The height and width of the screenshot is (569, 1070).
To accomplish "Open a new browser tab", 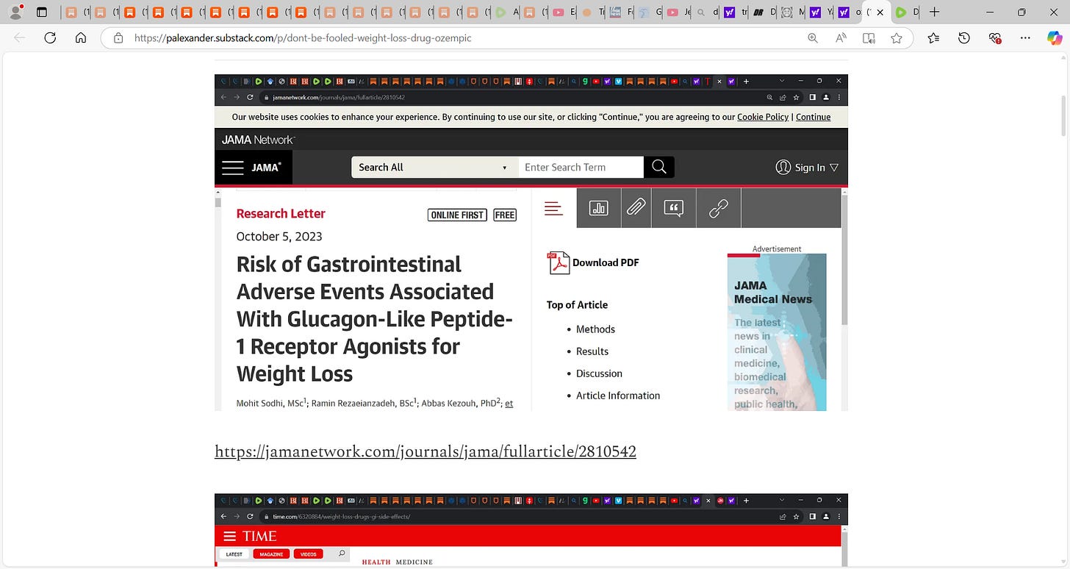I will tap(934, 12).
